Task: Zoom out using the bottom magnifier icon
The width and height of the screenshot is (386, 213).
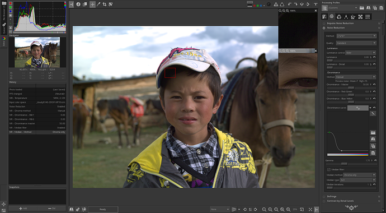Action: [x=264, y=209]
